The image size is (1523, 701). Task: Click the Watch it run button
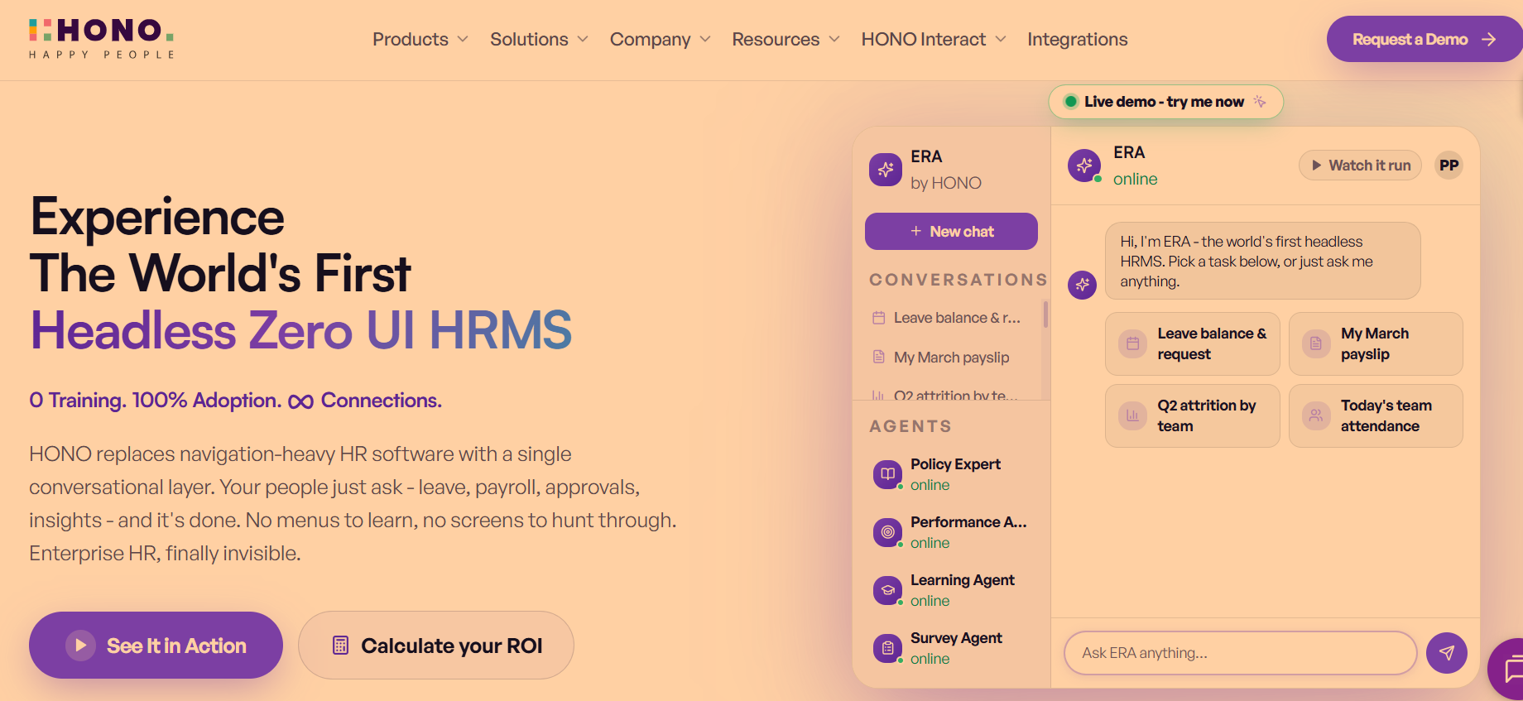(x=1360, y=166)
